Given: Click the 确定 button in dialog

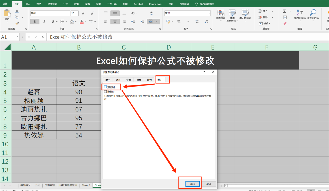Looking at the screenshot, I should pos(193,184).
